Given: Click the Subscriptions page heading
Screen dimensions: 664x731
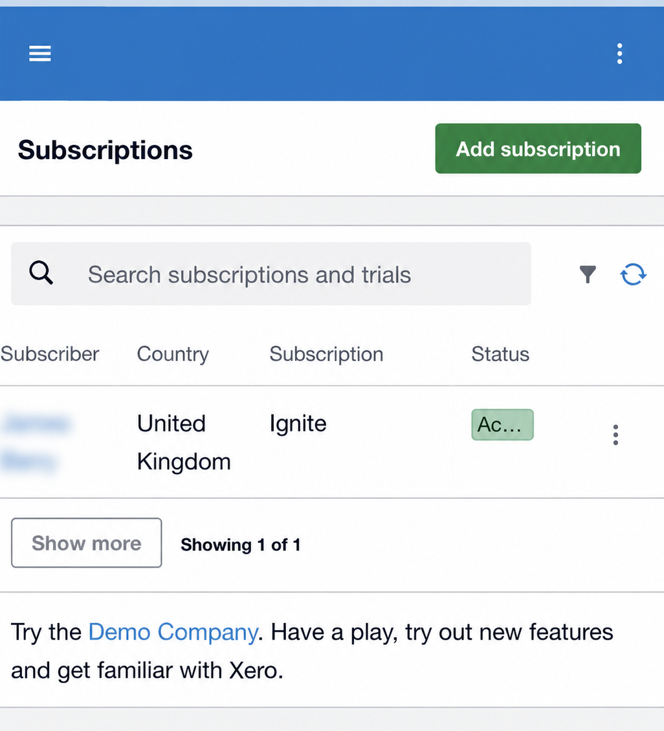Looking at the screenshot, I should 105,151.
